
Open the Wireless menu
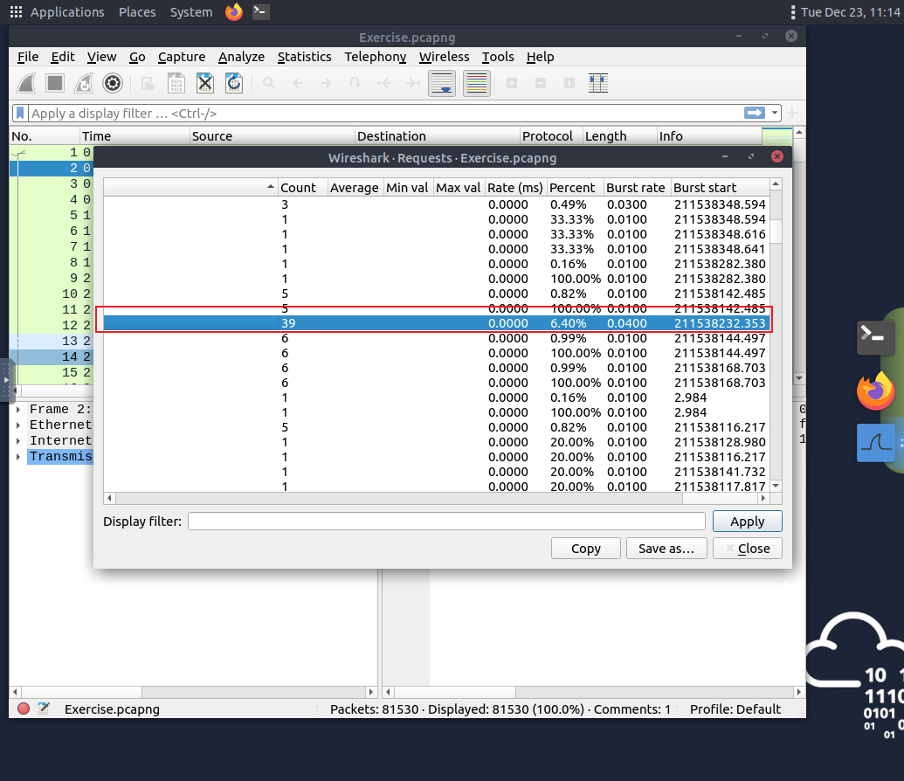444,57
